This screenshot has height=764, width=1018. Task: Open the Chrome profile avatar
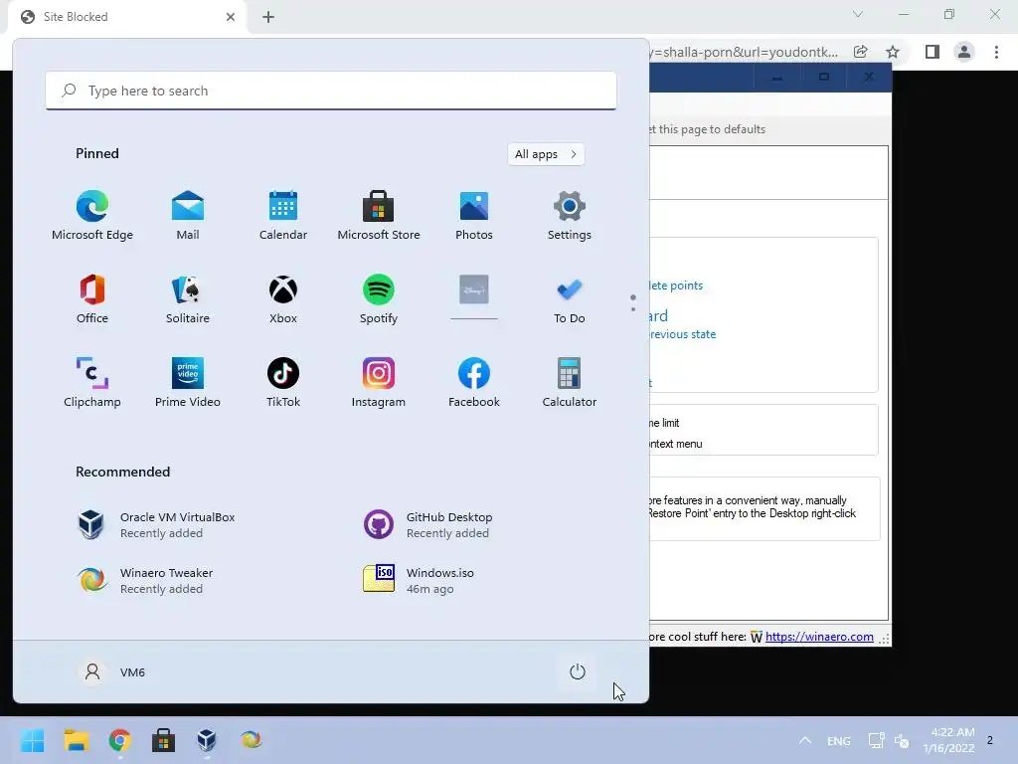[x=964, y=52]
